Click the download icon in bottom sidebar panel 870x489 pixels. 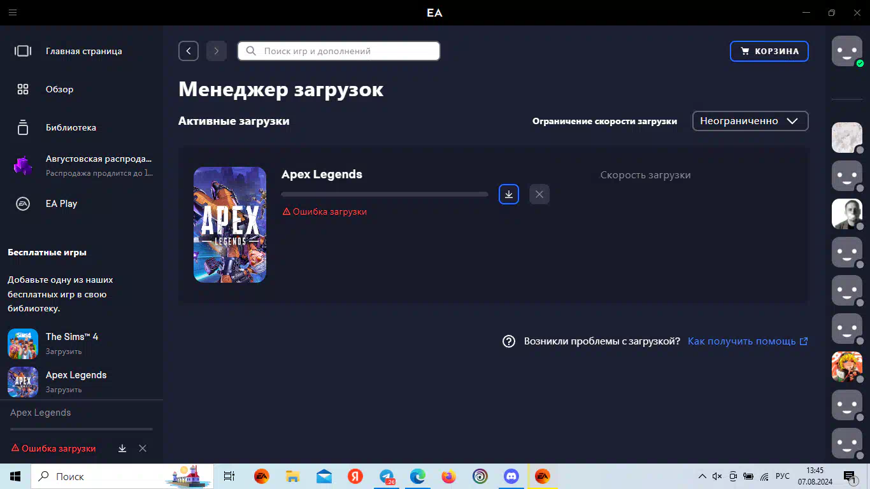click(x=122, y=448)
